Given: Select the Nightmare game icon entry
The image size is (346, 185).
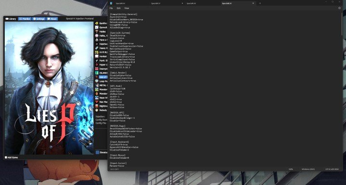Looking at the screenshot, I should tap(97, 106).
